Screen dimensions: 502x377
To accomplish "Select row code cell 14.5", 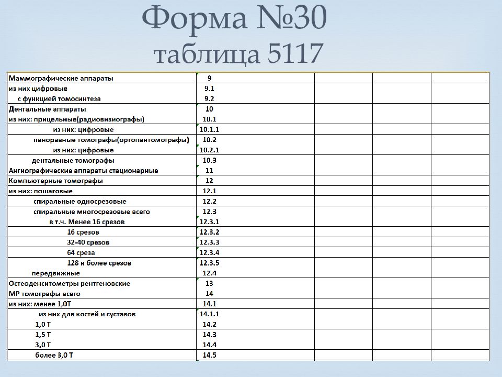I will (x=209, y=355).
